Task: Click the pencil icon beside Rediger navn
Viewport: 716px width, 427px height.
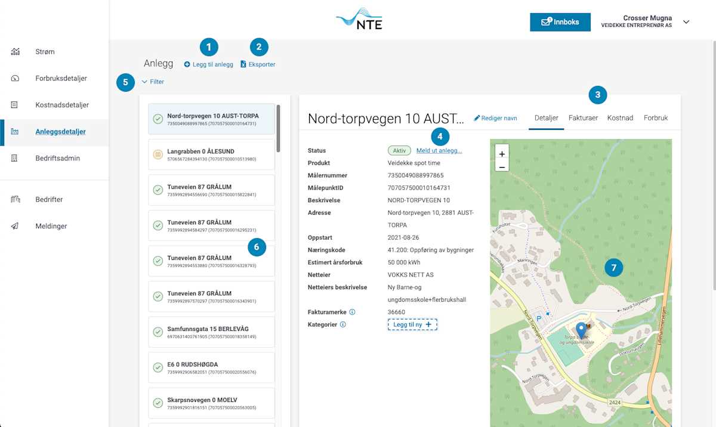Action: 477,118
